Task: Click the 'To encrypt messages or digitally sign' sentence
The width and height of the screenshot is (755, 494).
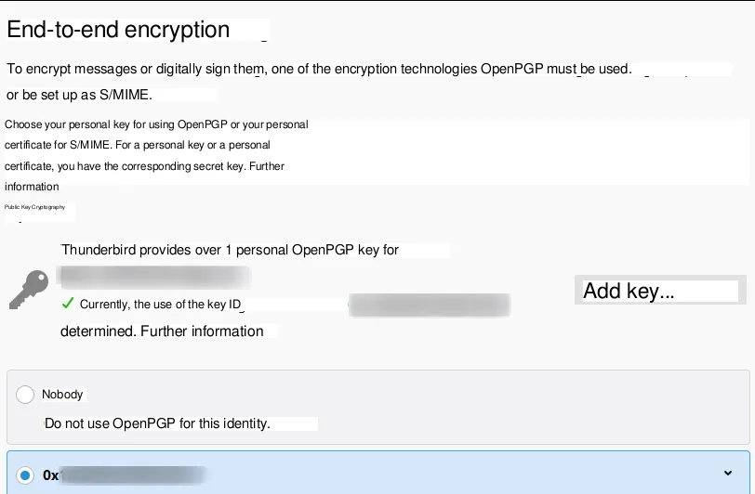Action: coord(319,70)
